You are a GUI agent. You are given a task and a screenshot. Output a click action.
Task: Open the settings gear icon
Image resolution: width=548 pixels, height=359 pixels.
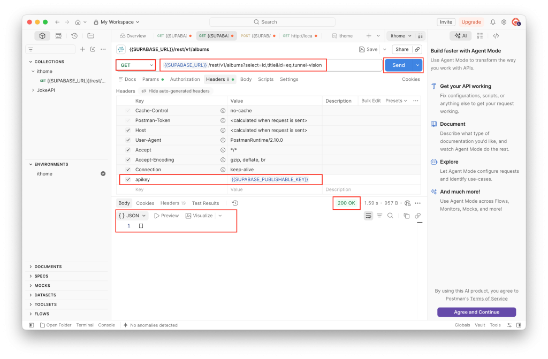pyautogui.click(x=504, y=22)
